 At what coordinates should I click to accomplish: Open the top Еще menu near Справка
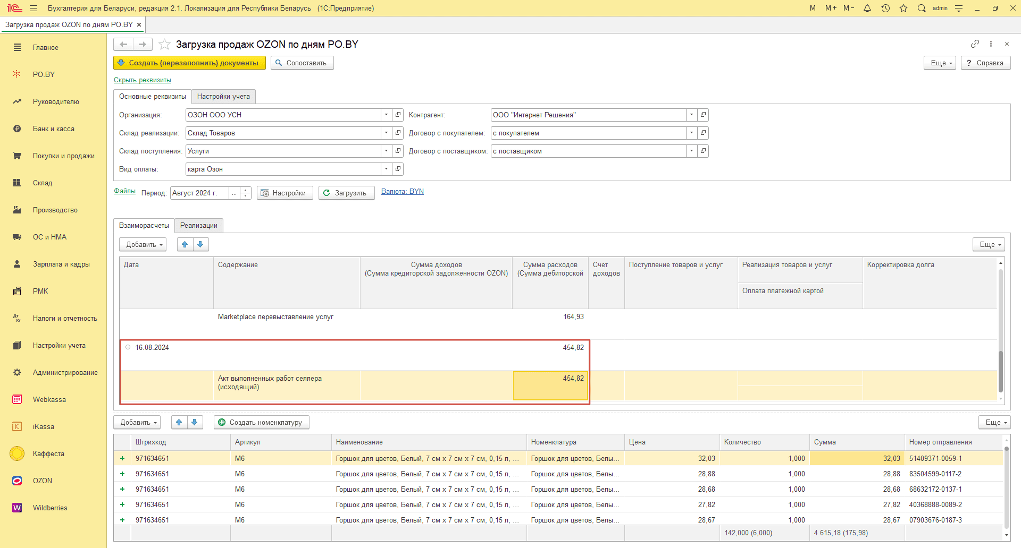(x=940, y=63)
